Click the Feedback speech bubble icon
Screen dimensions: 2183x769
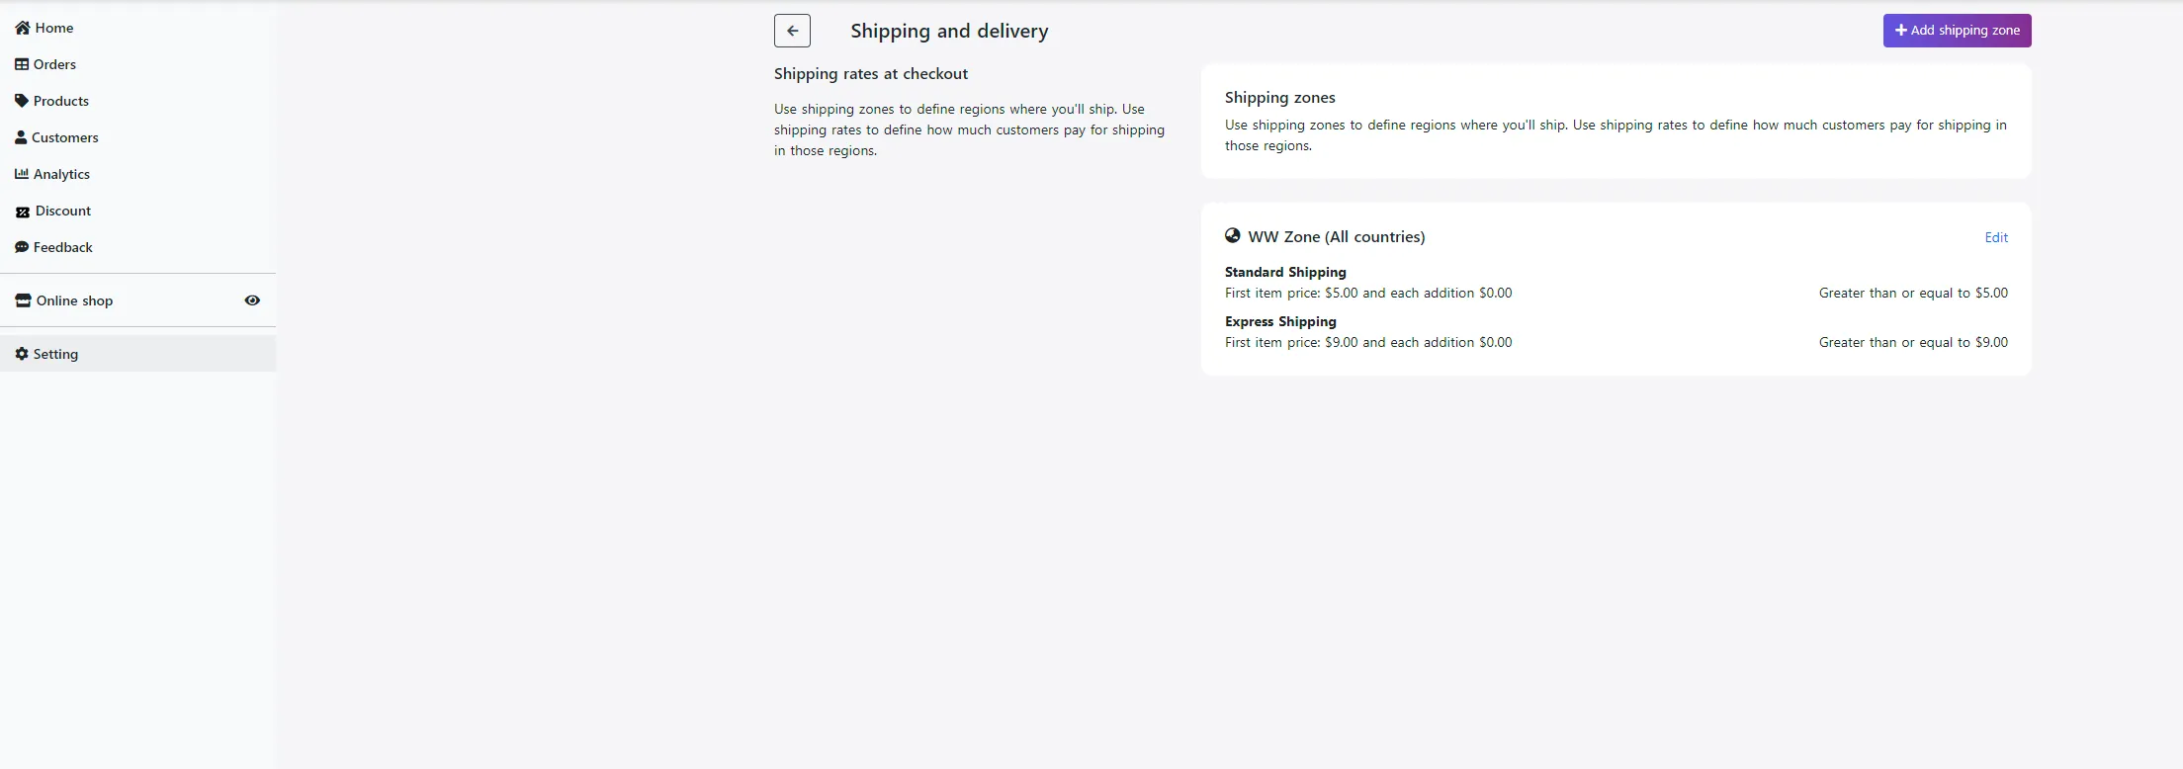22,247
